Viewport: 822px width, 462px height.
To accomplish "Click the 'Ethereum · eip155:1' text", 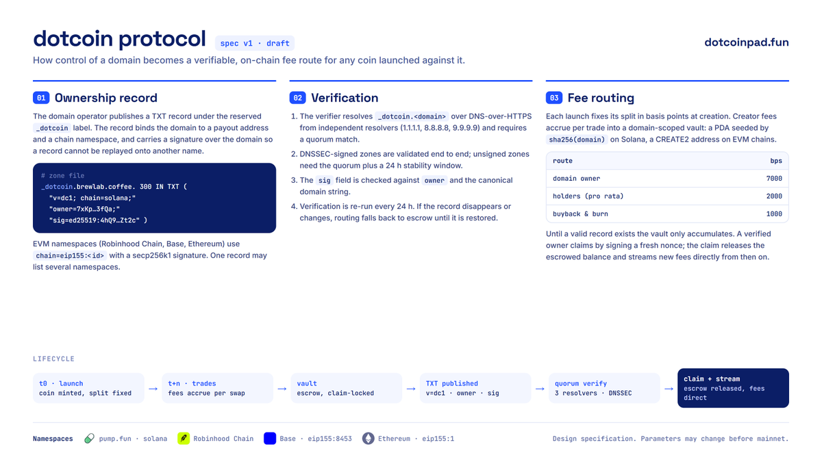I will [416, 439].
